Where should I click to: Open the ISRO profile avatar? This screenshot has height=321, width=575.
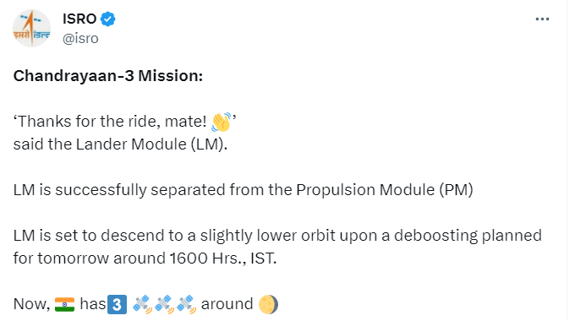(31, 28)
